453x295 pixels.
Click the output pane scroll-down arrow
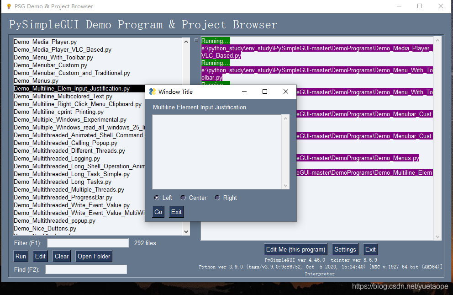[x=437, y=236]
